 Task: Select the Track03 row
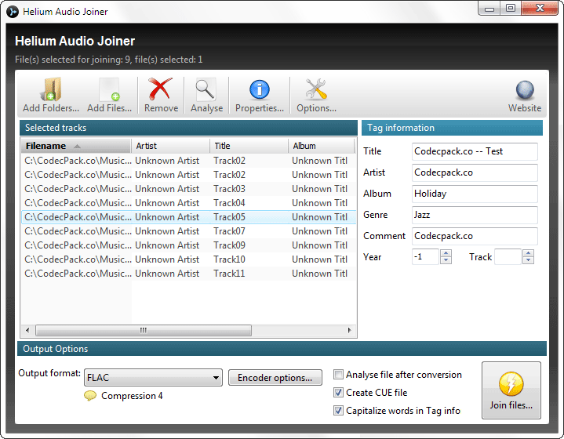tap(189, 189)
